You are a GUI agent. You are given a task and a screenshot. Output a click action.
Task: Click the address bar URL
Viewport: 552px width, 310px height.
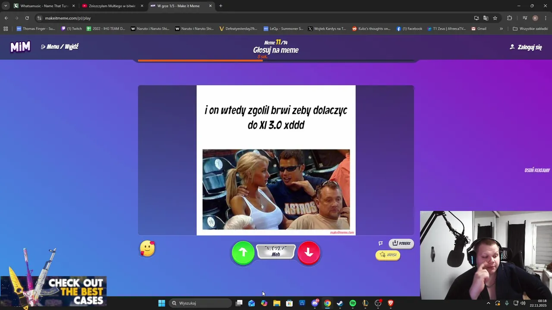tap(68, 18)
